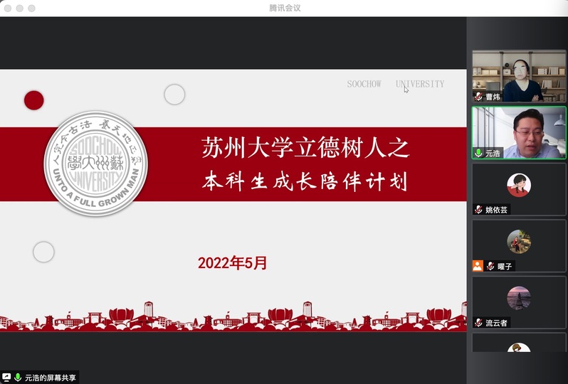Image resolution: width=568 pixels, height=384 pixels.
Task: Click the 元浩的屏幕共享 label
Action: (x=50, y=378)
